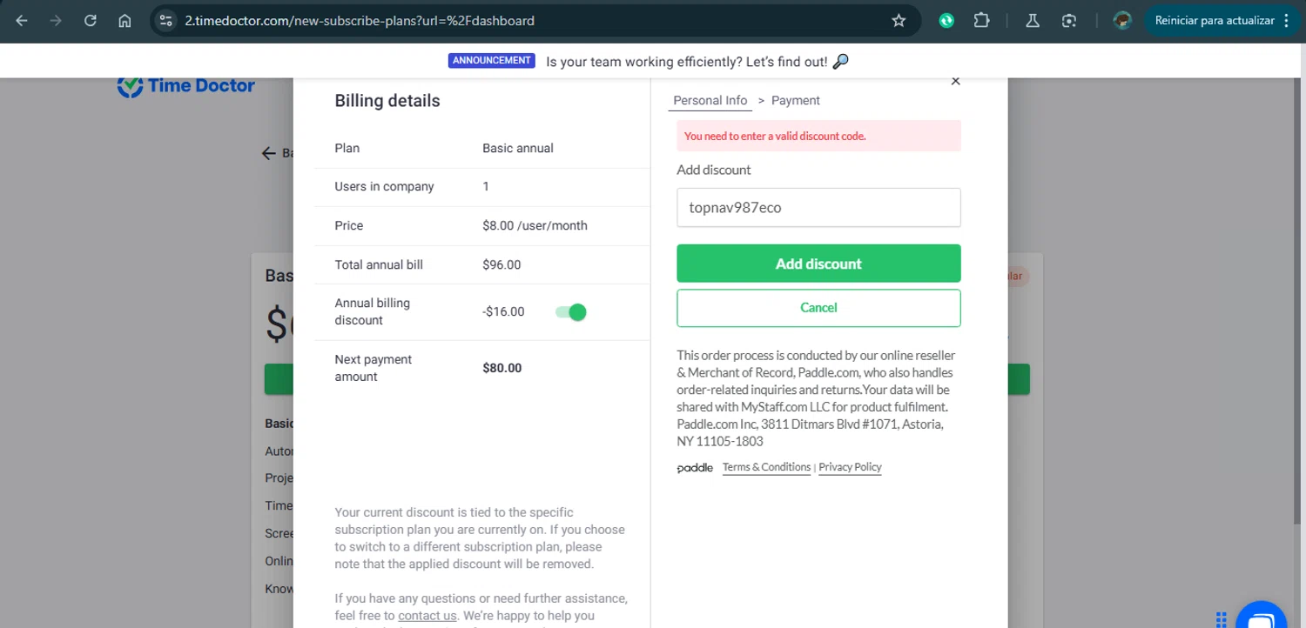
Task: Toggle the annual billing discount switch
Action: [x=571, y=312]
